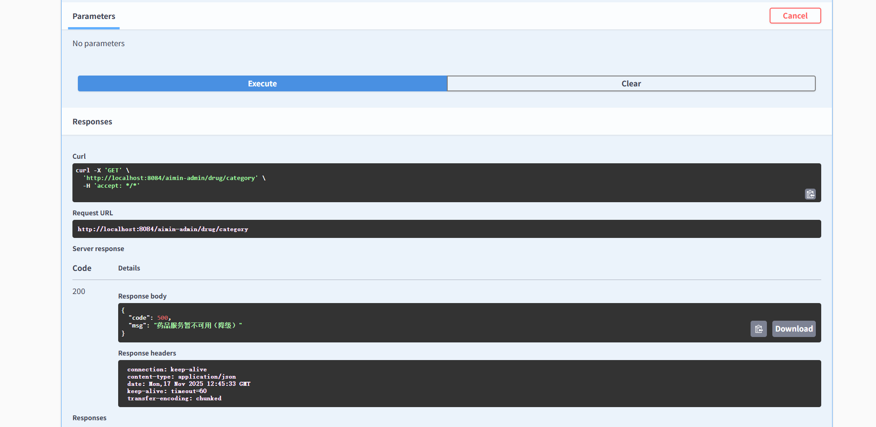Cancel the try-it-out mode
Viewport: 876px width, 427px height.
[x=795, y=16]
